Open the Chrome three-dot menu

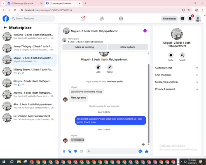[202, 10]
